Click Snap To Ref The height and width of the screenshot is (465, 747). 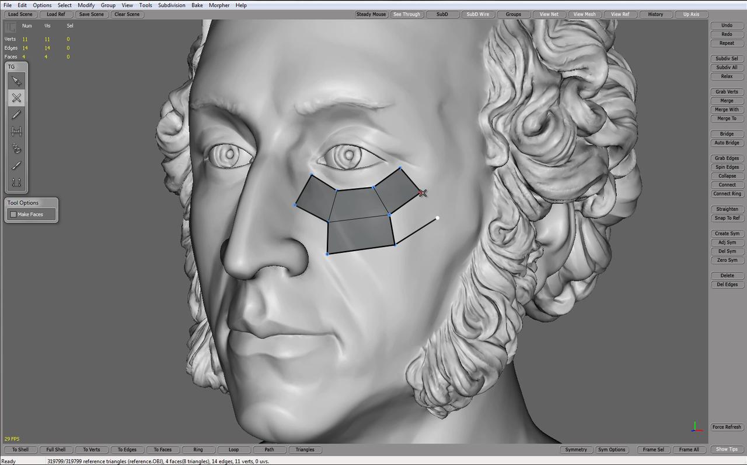click(727, 218)
